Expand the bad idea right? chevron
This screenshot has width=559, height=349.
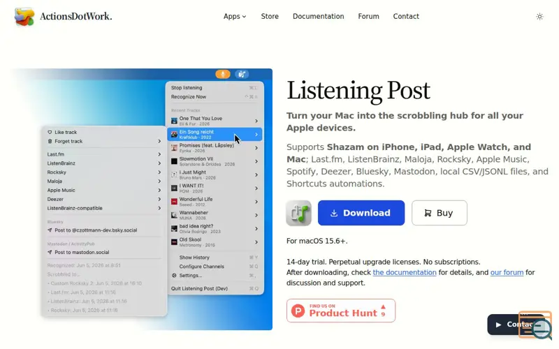pos(256,229)
